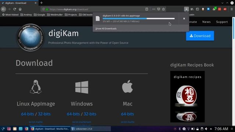The image size is (235, 132).
Task: Click the digikam appimage download file icon
Action: coord(98,19)
